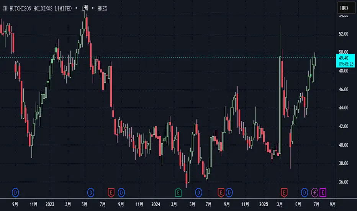
Task: Open green earnings E marker near 3月 2024
Action: pyautogui.click(x=178, y=193)
